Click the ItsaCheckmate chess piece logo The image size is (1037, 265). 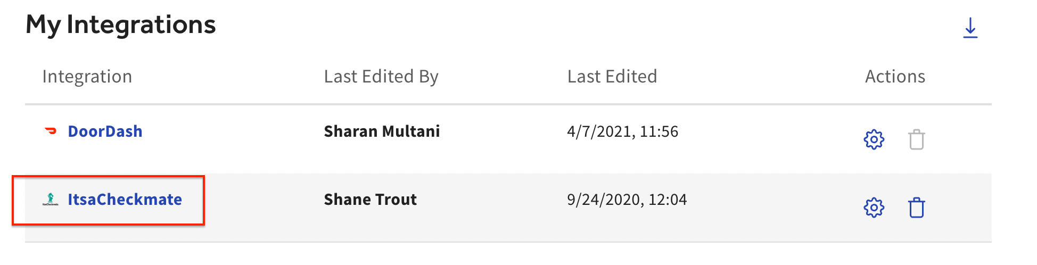[51, 200]
